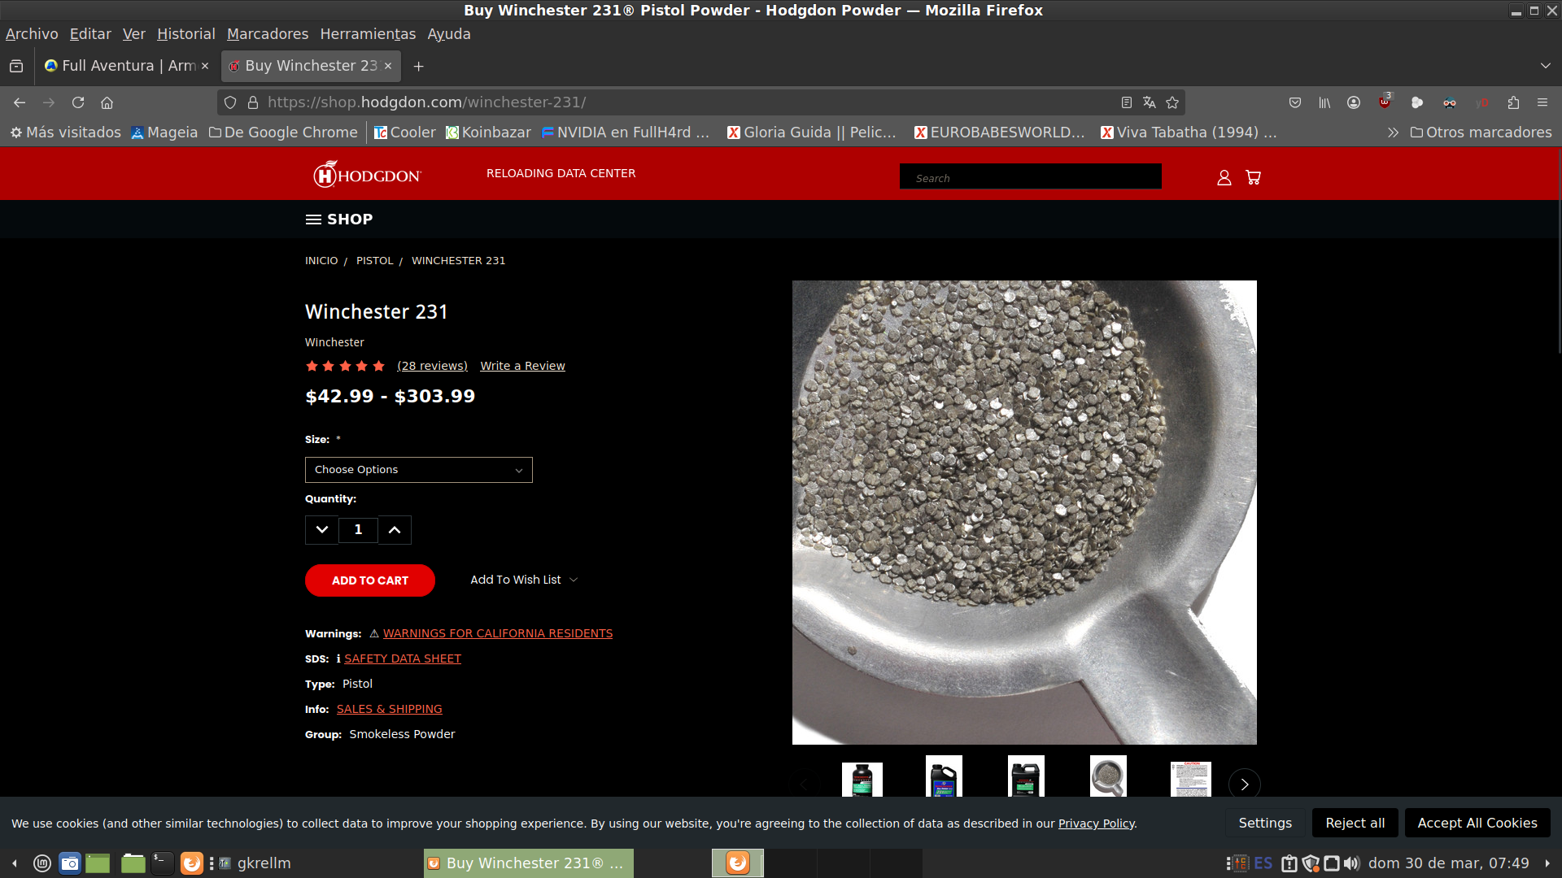Expand Add To Wish List dropdown

[523, 580]
